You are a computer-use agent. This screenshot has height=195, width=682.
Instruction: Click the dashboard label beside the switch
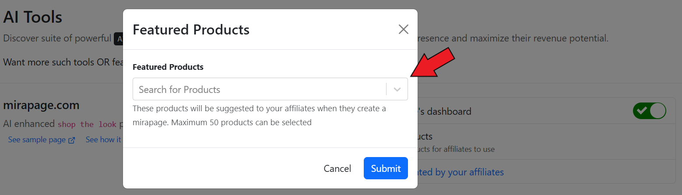(444, 111)
